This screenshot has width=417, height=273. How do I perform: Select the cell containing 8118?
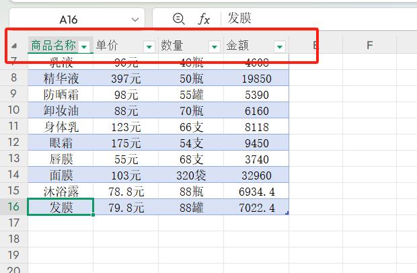pyautogui.click(x=256, y=126)
